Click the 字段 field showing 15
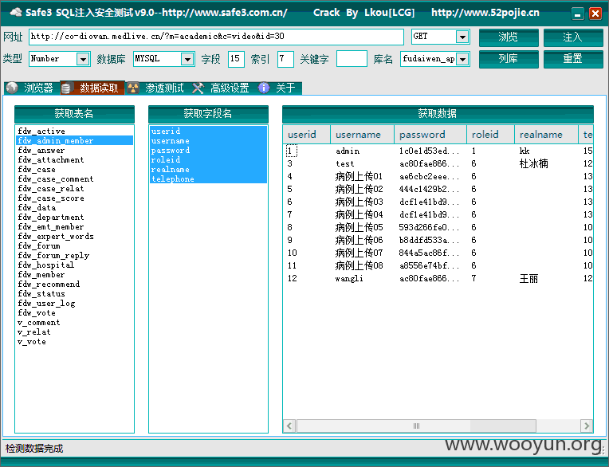609x467 pixels. coord(236,59)
